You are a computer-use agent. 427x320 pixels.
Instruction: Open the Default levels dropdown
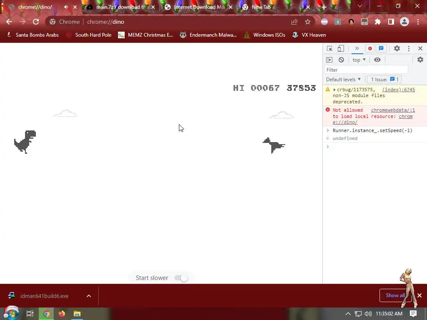point(343,80)
